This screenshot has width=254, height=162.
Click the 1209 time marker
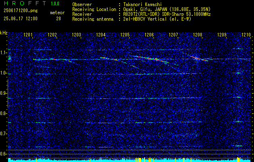[x=222, y=35]
